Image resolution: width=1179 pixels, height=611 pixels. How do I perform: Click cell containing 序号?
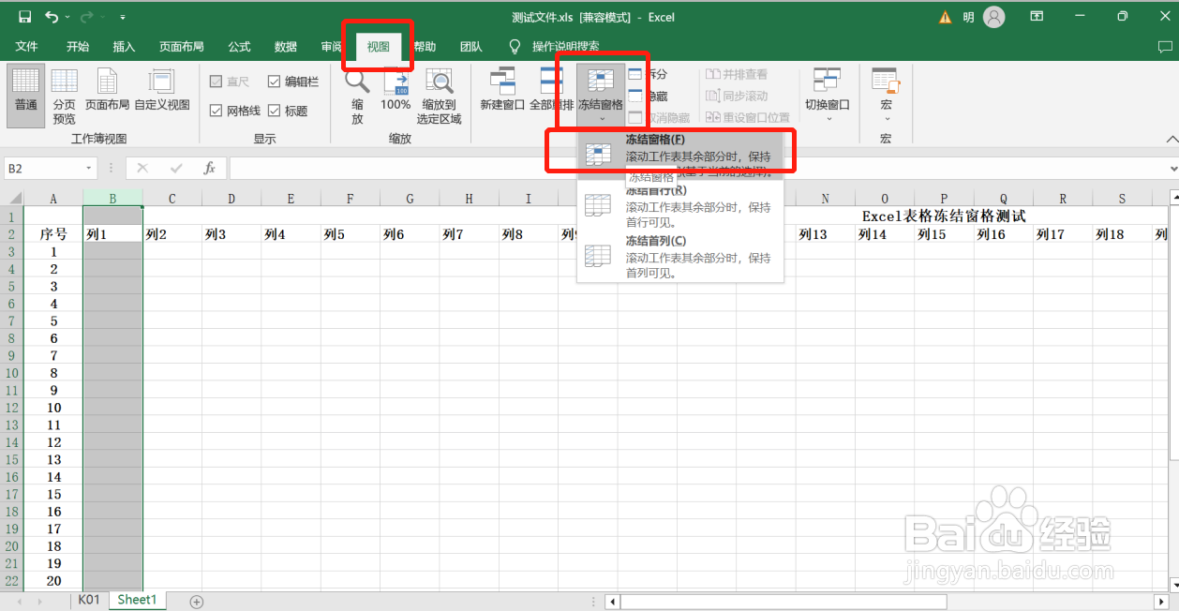point(53,234)
